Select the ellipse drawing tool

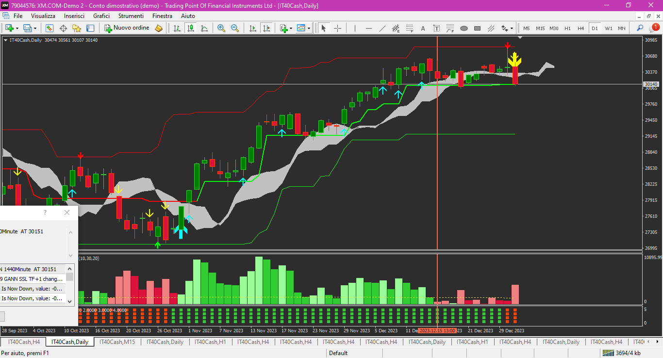pyautogui.click(x=464, y=28)
